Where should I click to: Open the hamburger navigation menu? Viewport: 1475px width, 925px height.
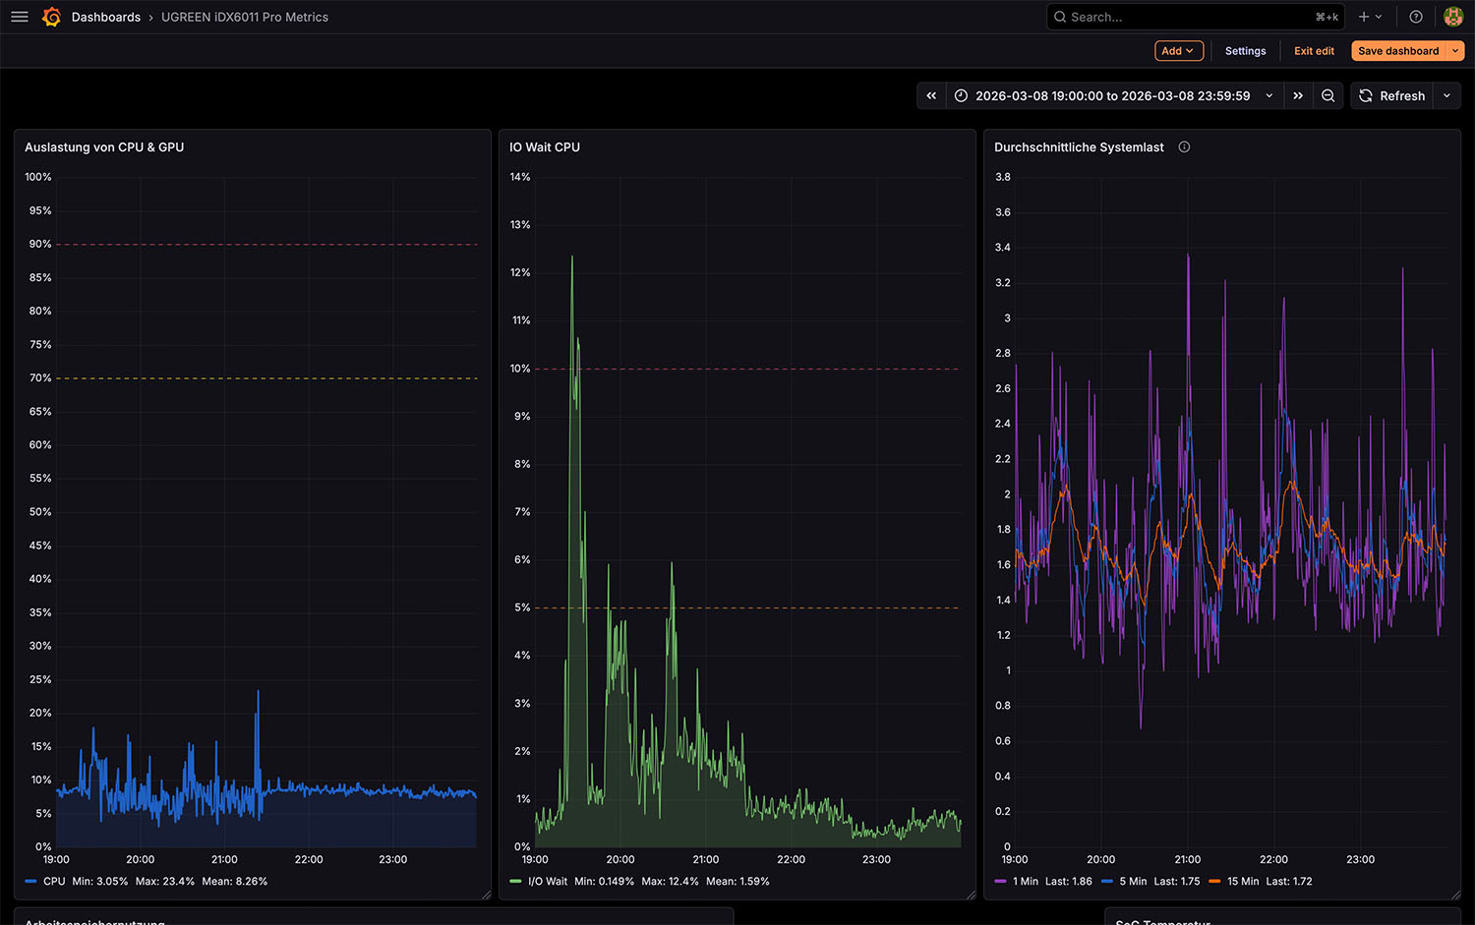point(19,17)
